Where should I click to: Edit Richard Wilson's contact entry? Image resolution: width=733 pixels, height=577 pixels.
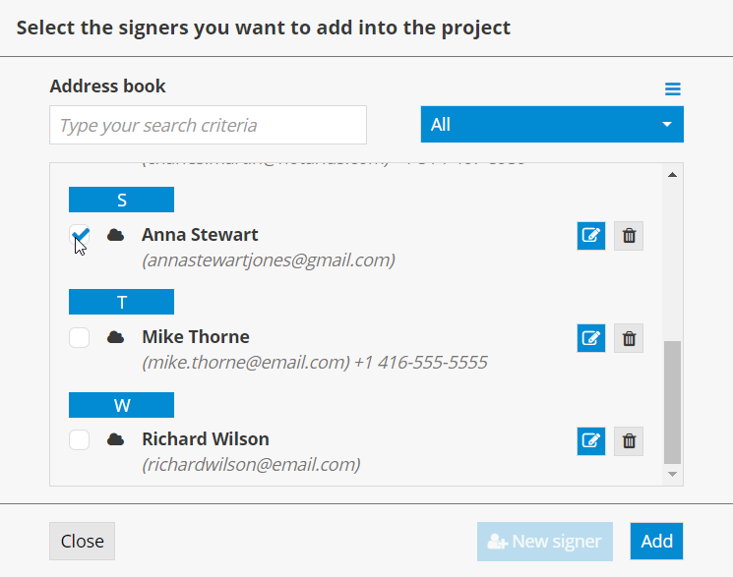(590, 440)
